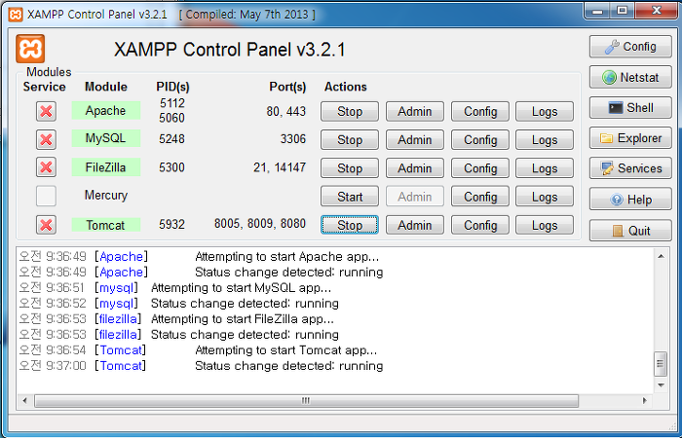Select the Apache module label
The image size is (682, 438).
[x=105, y=110]
